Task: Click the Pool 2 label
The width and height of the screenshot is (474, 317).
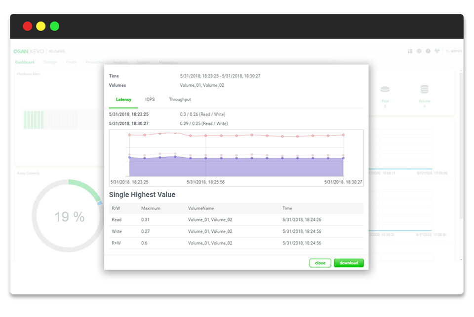Action: coord(385,104)
